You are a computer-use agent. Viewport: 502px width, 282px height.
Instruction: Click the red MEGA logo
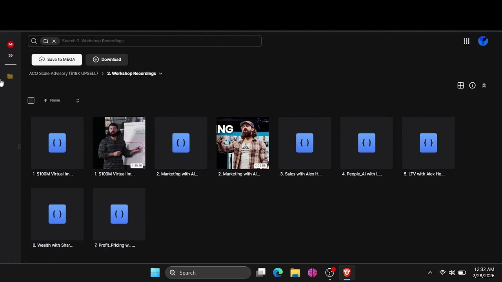[11, 44]
